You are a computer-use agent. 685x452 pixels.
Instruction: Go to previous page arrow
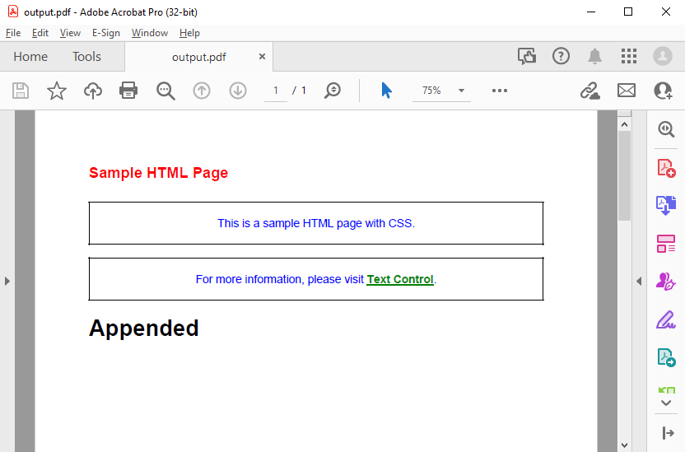202,91
